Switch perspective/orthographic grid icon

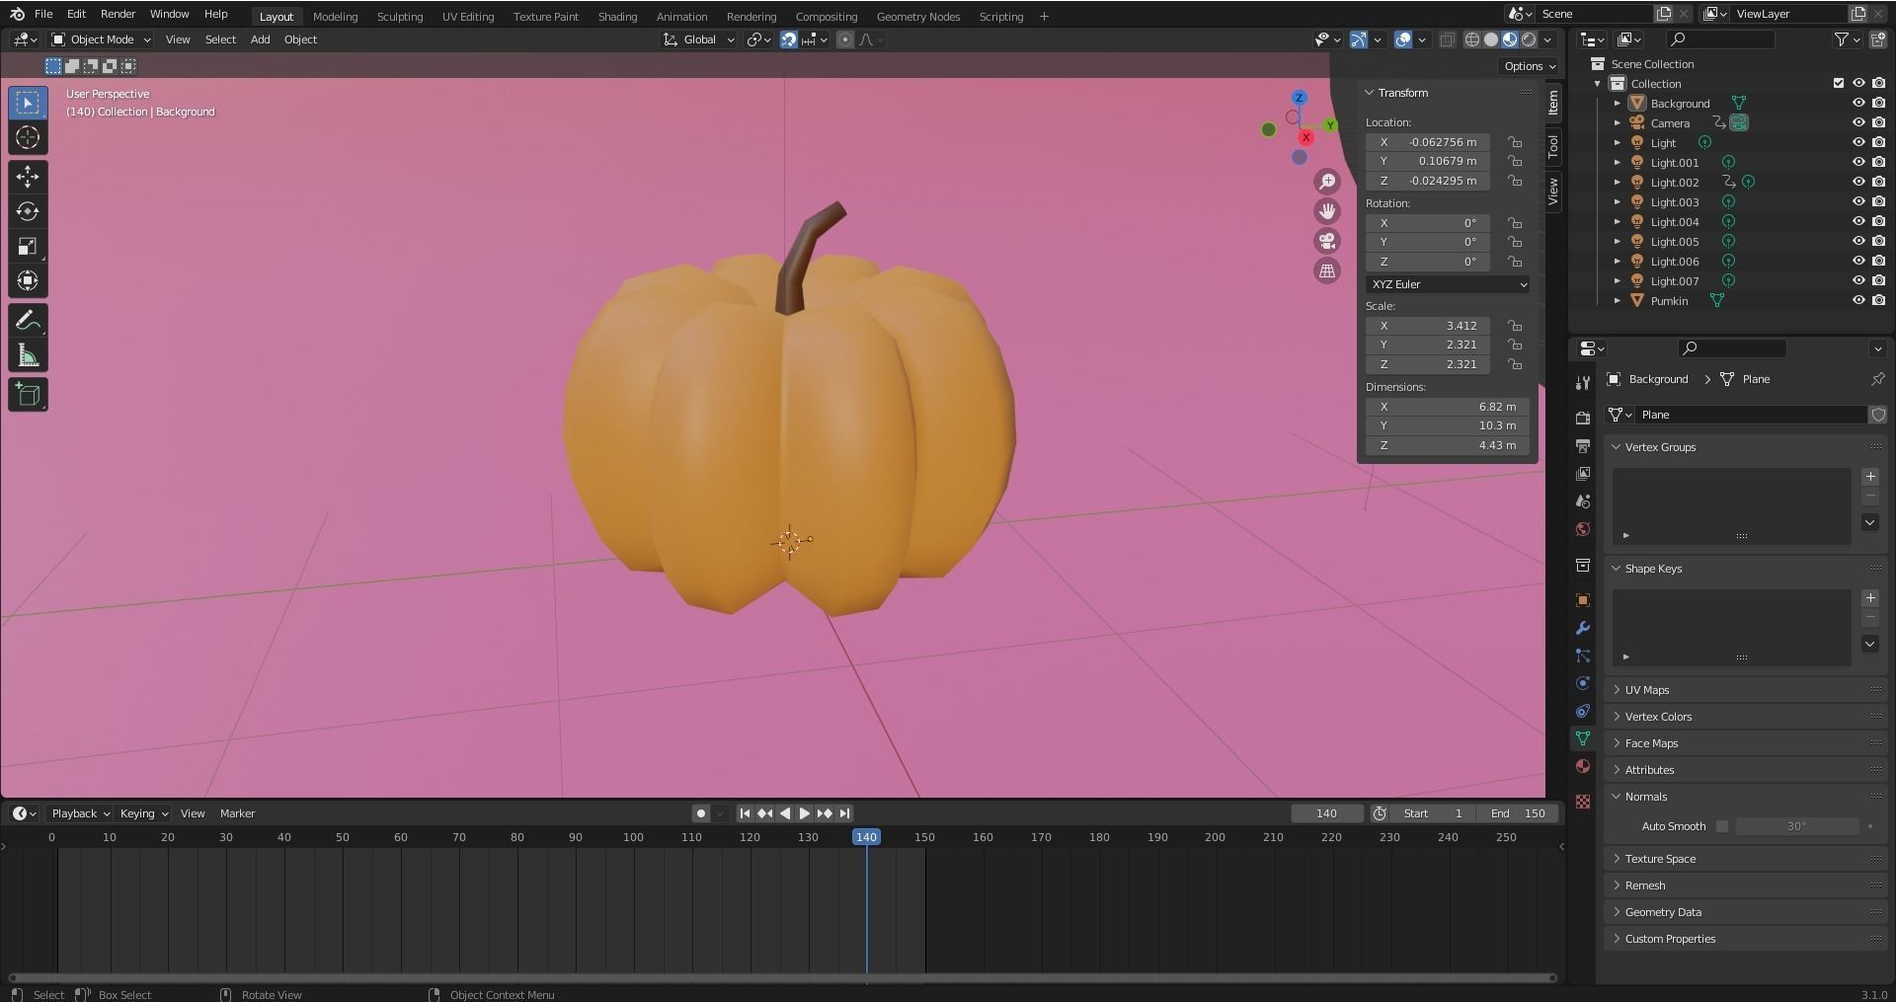(x=1327, y=270)
